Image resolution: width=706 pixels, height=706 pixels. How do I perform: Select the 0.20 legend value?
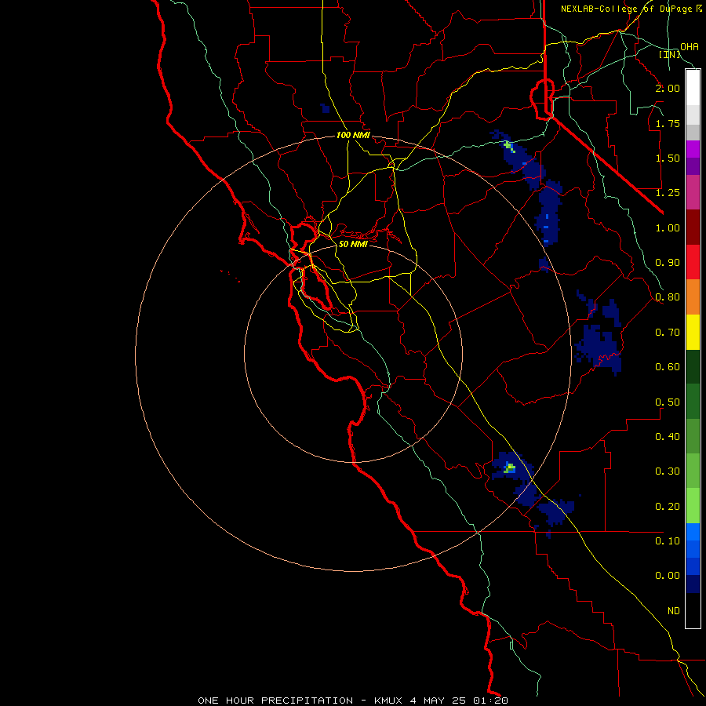tap(668, 507)
